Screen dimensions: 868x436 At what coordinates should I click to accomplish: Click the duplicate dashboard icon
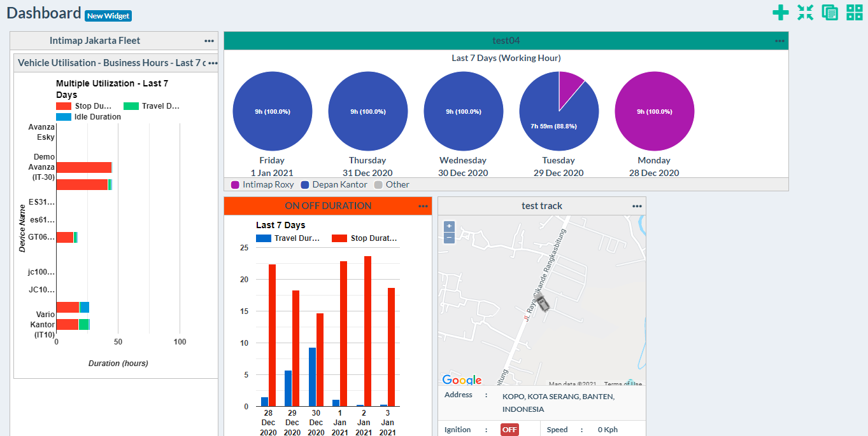(830, 13)
